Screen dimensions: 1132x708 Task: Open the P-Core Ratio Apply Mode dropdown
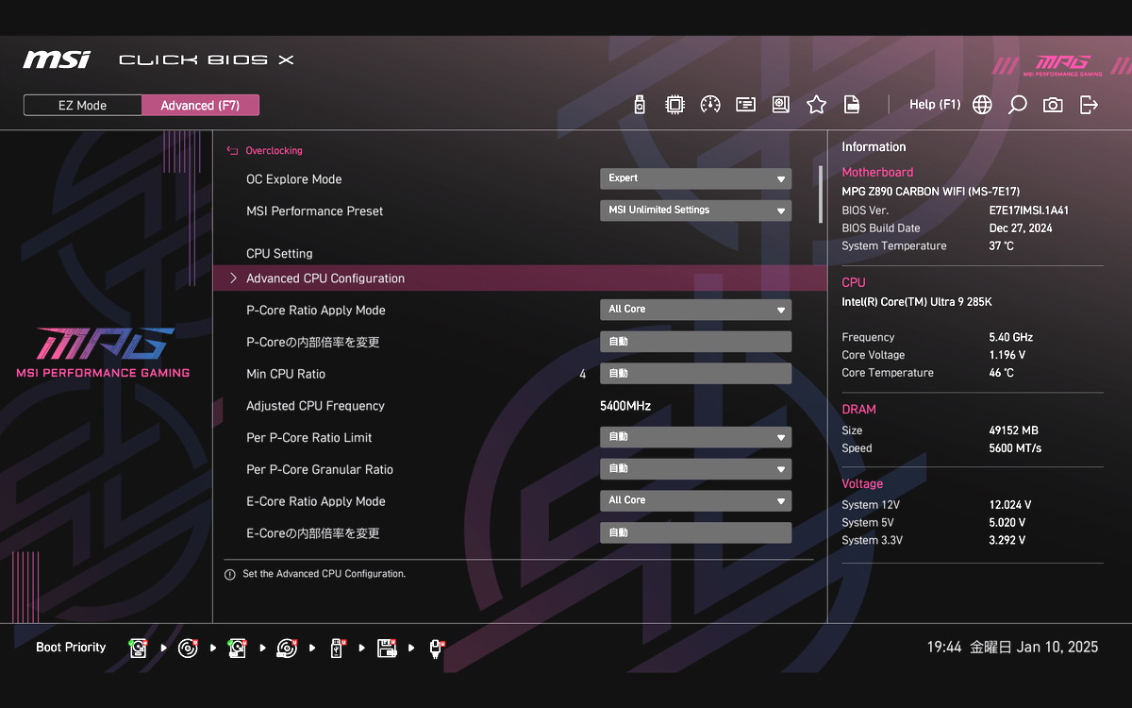coord(695,310)
